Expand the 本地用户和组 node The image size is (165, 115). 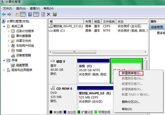[x=9, y=46]
